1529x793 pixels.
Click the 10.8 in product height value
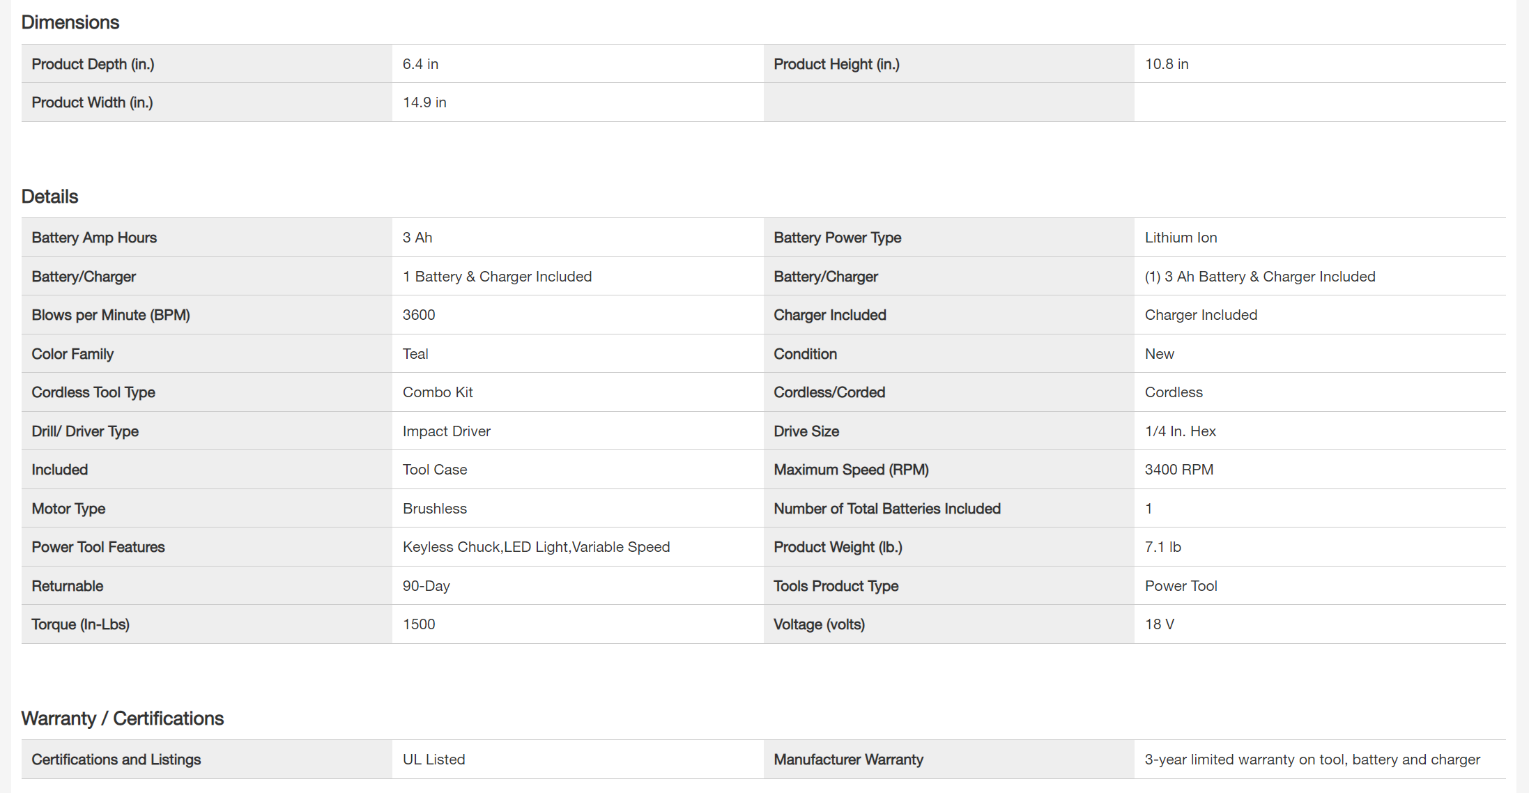[1167, 64]
